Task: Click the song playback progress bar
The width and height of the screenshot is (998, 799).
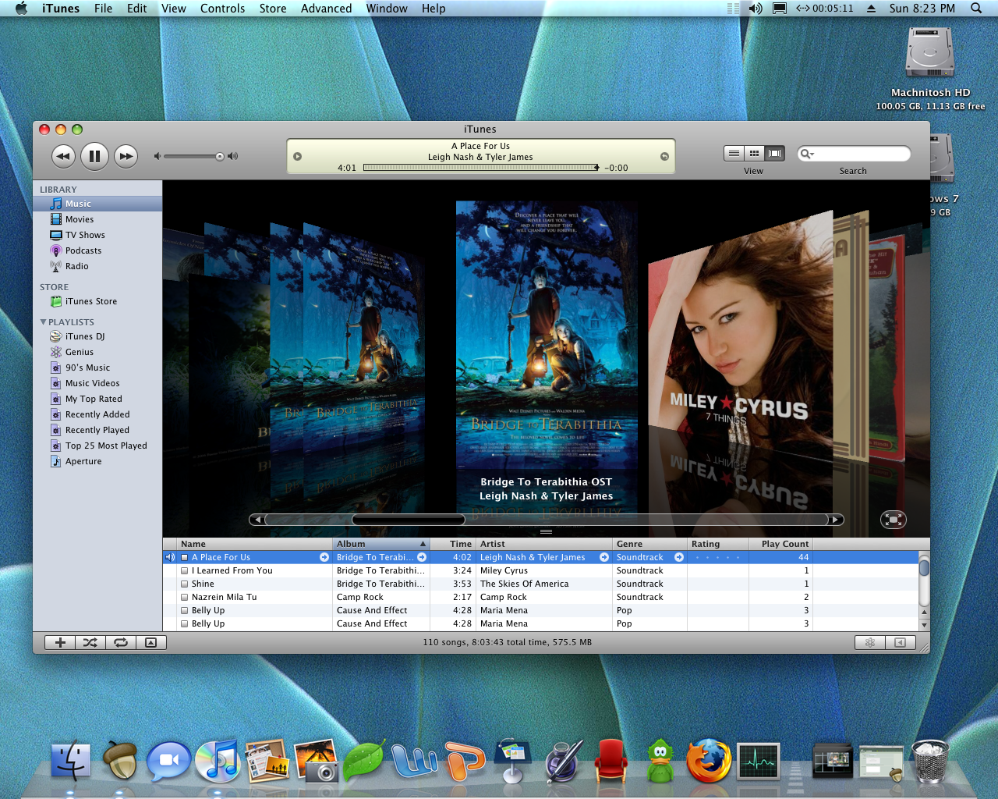Action: (480, 168)
